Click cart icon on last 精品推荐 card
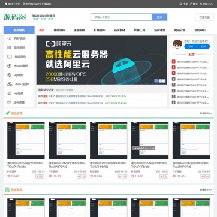This screenshot has width=217, height=217. pyautogui.click(x=207, y=176)
